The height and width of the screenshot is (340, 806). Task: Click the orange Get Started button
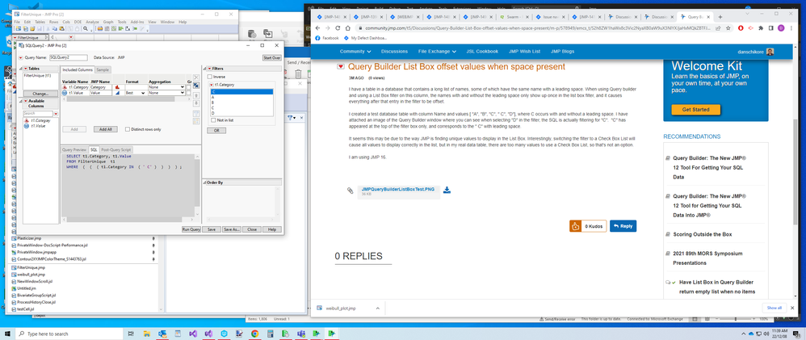coord(695,110)
